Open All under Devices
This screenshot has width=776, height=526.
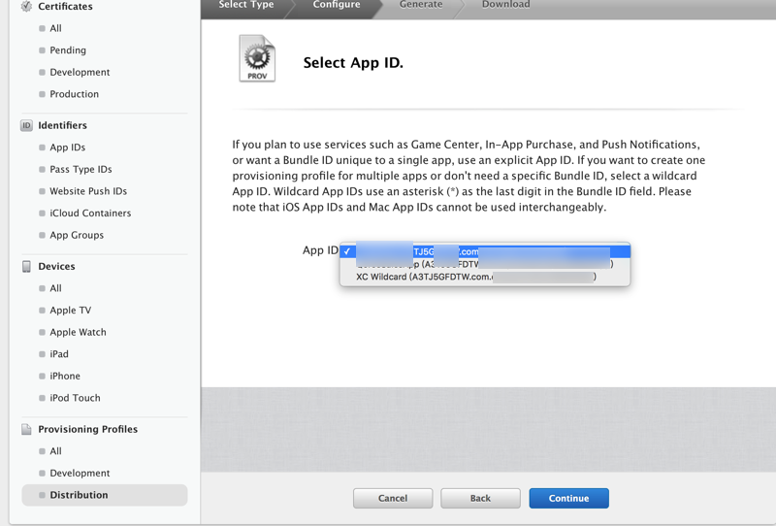point(55,288)
